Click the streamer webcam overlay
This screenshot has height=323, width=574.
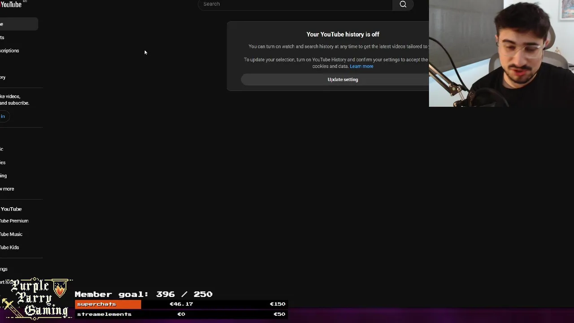501,53
